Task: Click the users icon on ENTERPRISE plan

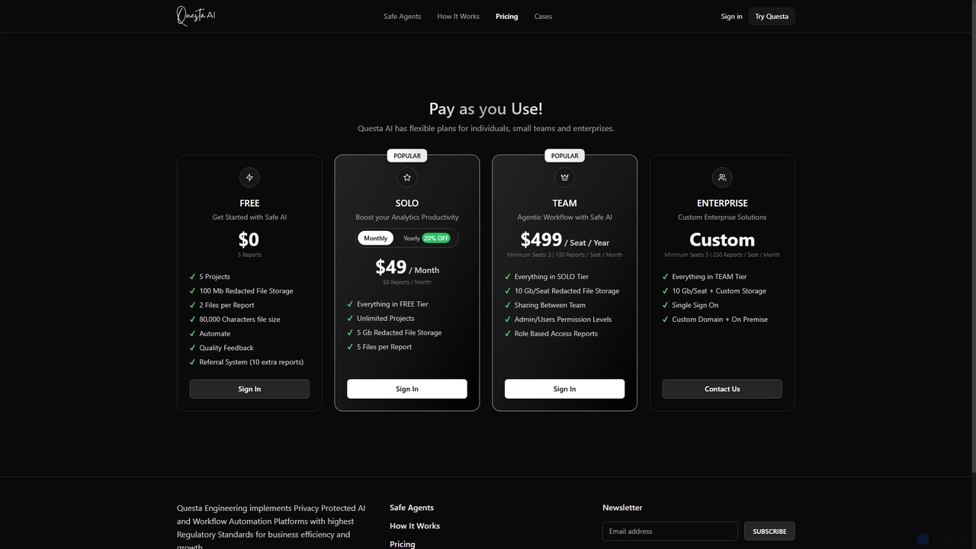Action: click(722, 178)
